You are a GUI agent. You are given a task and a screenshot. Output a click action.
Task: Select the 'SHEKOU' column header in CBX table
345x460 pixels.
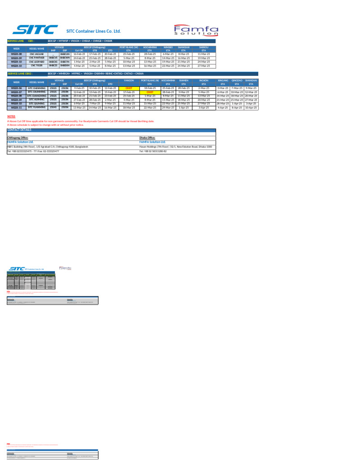click(203, 47)
